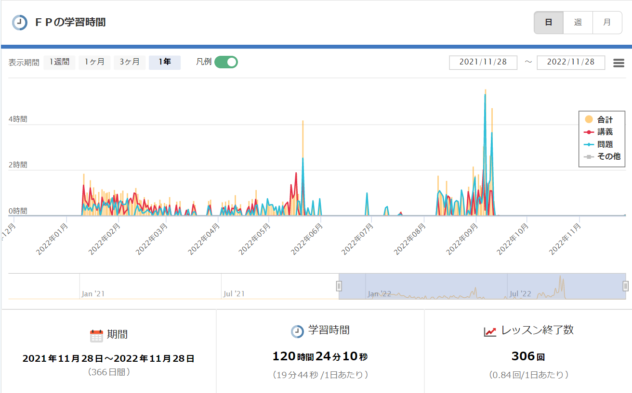Switch to the 週 view tab

(578, 23)
